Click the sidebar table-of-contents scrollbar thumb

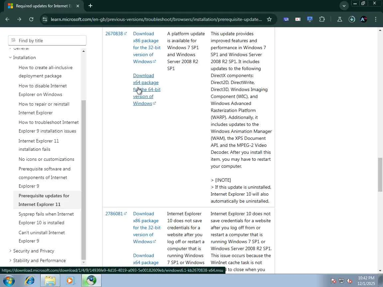pos(83,180)
